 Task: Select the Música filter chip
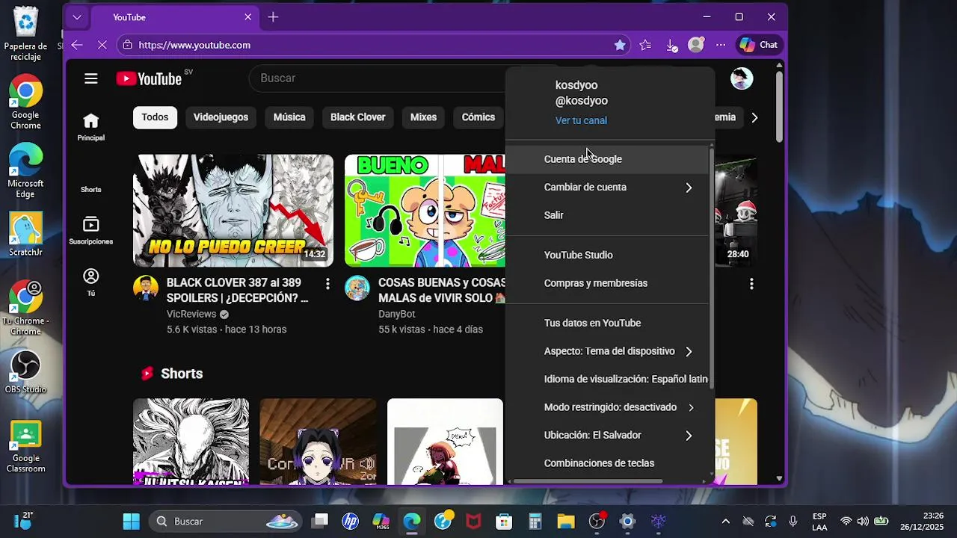pyautogui.click(x=289, y=117)
